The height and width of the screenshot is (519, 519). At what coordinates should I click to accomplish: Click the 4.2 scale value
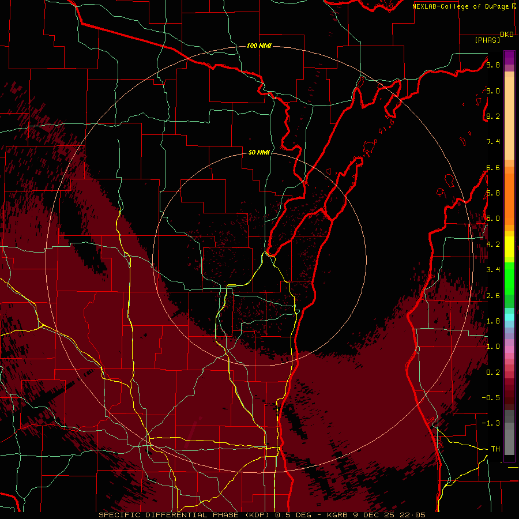493,245
